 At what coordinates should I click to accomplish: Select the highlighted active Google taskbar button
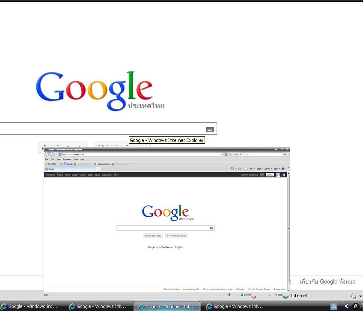coord(167,306)
